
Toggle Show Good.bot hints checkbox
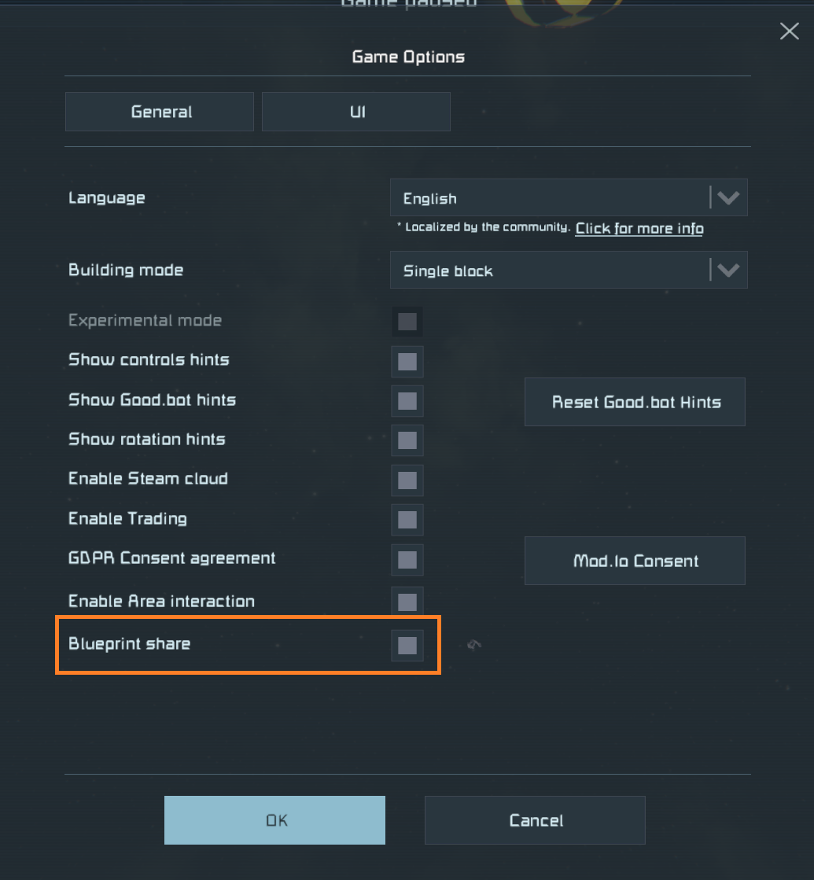407,400
